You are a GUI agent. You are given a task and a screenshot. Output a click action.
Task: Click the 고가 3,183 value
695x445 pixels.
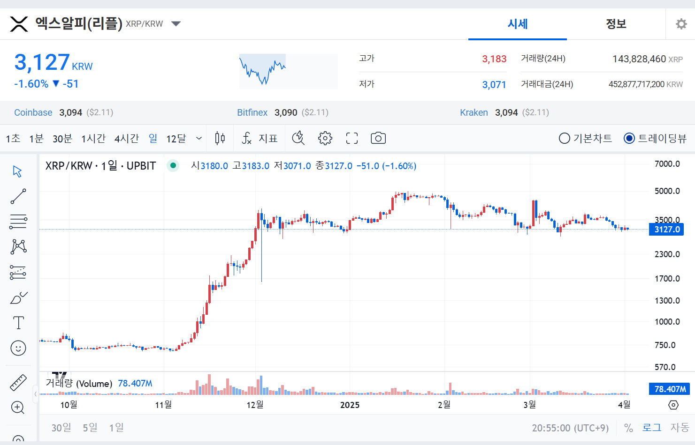494,59
